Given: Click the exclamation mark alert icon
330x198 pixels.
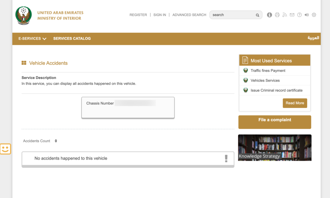Looking at the screenshot, I should point(226,158).
